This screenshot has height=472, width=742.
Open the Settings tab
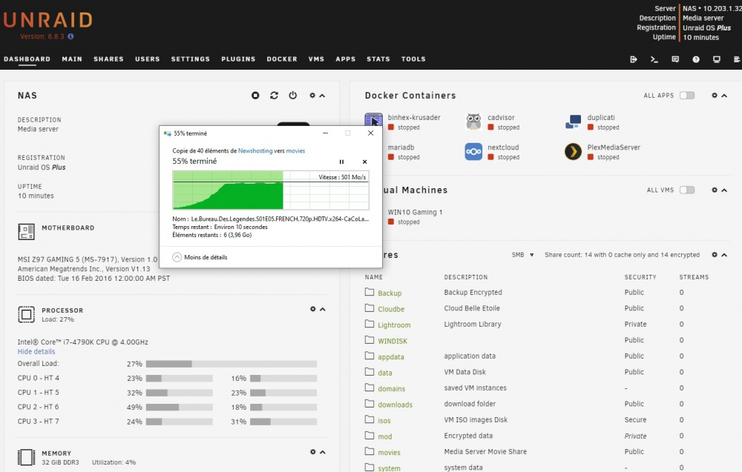190,59
